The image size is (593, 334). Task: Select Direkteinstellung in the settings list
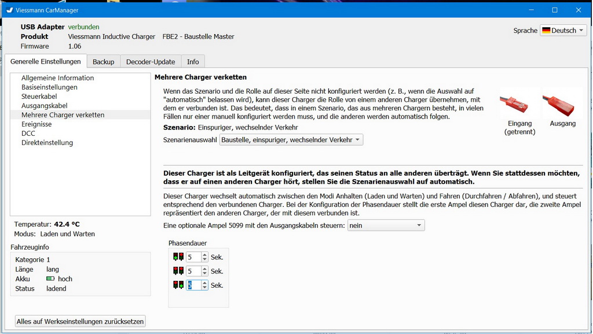point(47,143)
